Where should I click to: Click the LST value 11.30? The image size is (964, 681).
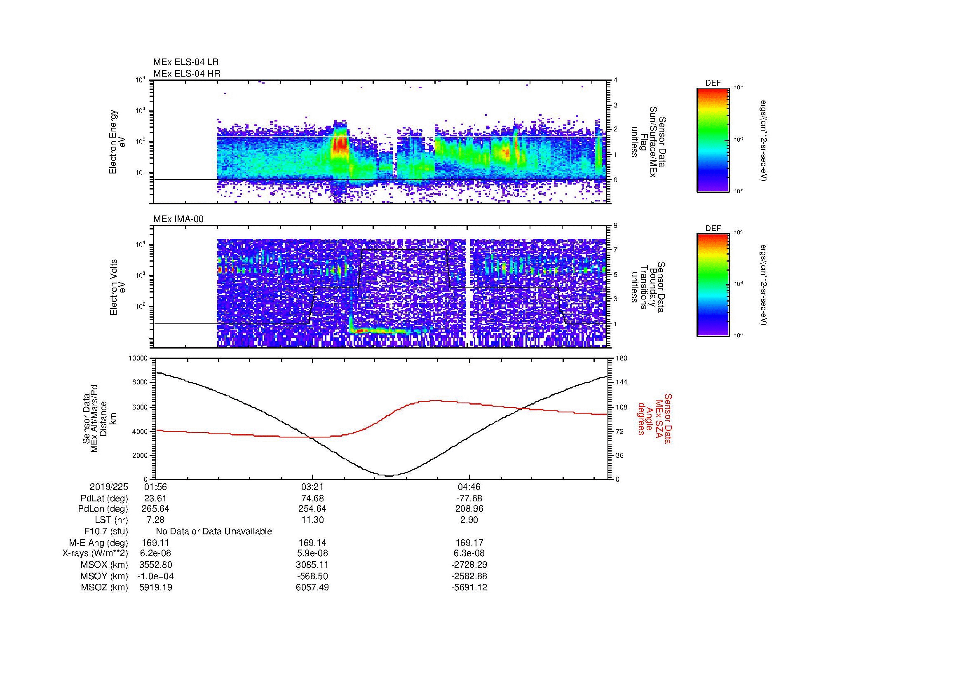(312, 520)
